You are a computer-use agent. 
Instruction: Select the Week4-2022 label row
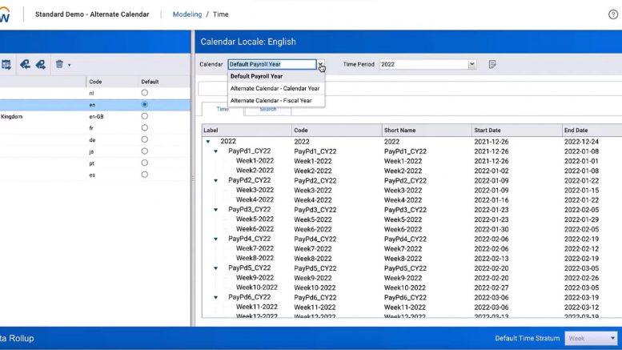255,199
